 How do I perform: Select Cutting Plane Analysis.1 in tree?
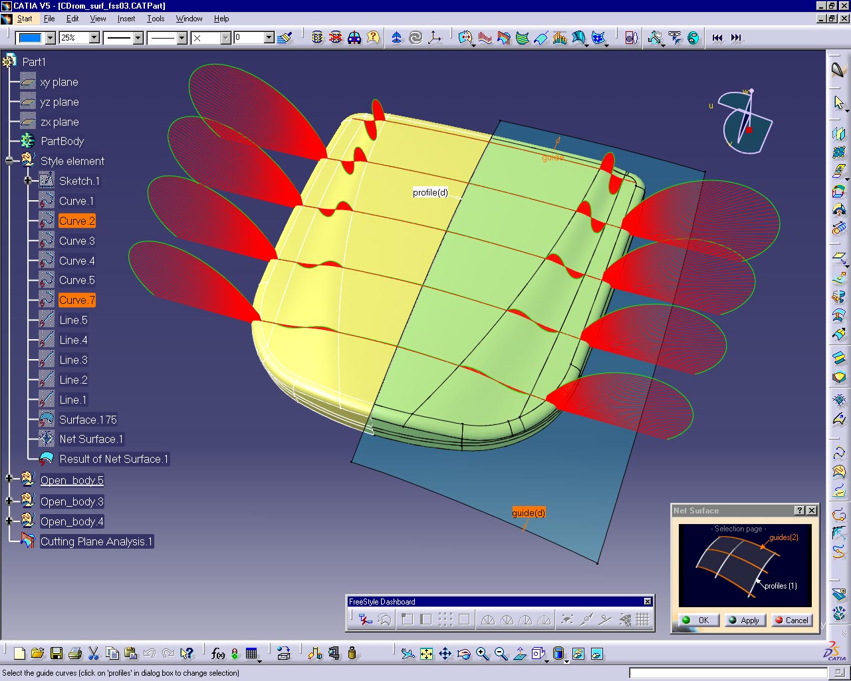[96, 541]
